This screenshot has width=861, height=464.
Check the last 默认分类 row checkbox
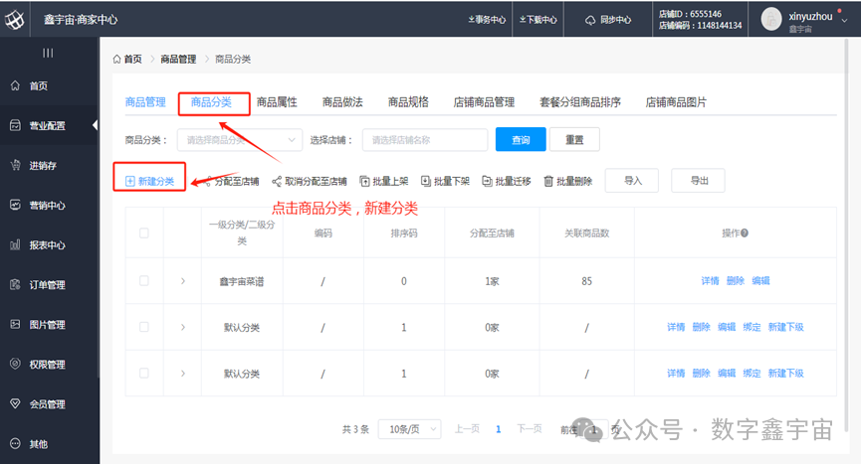click(144, 373)
